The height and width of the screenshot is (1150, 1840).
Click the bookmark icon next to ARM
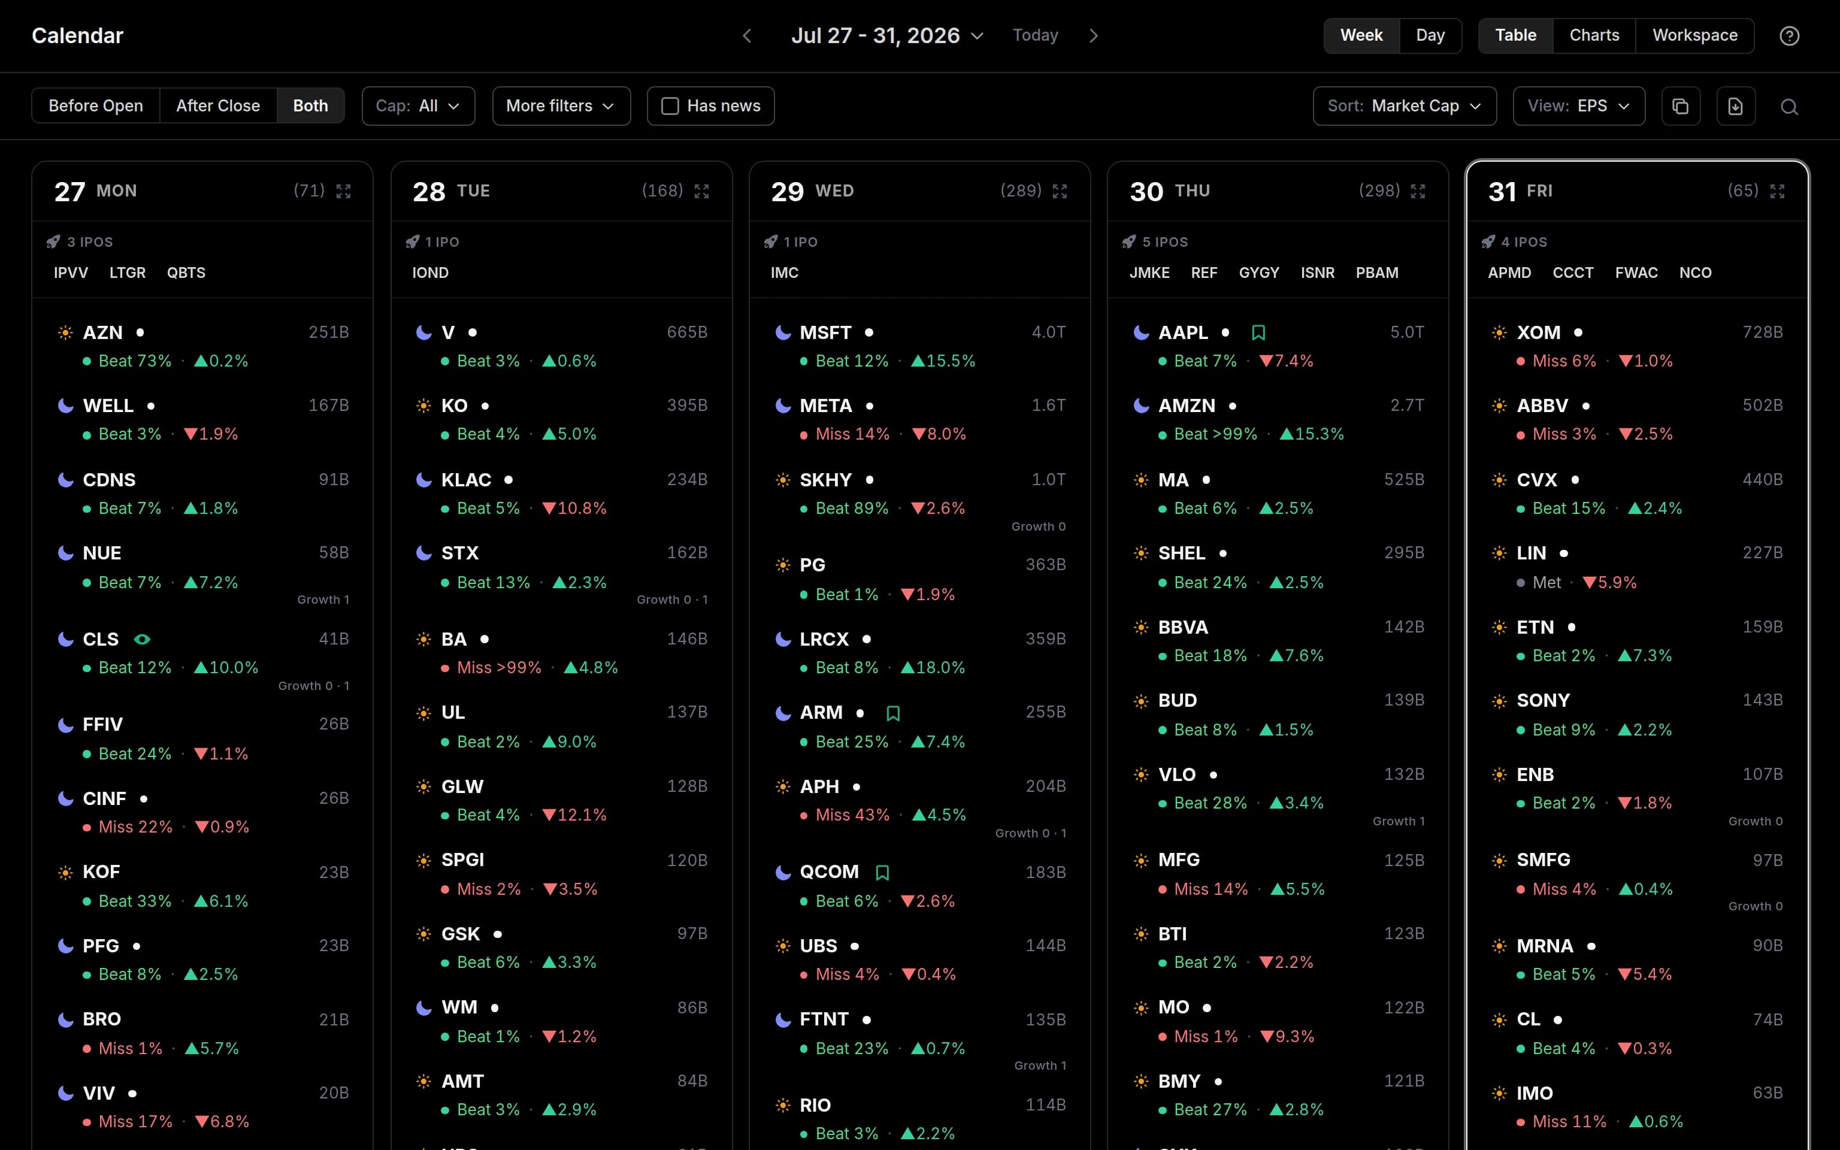(x=894, y=713)
